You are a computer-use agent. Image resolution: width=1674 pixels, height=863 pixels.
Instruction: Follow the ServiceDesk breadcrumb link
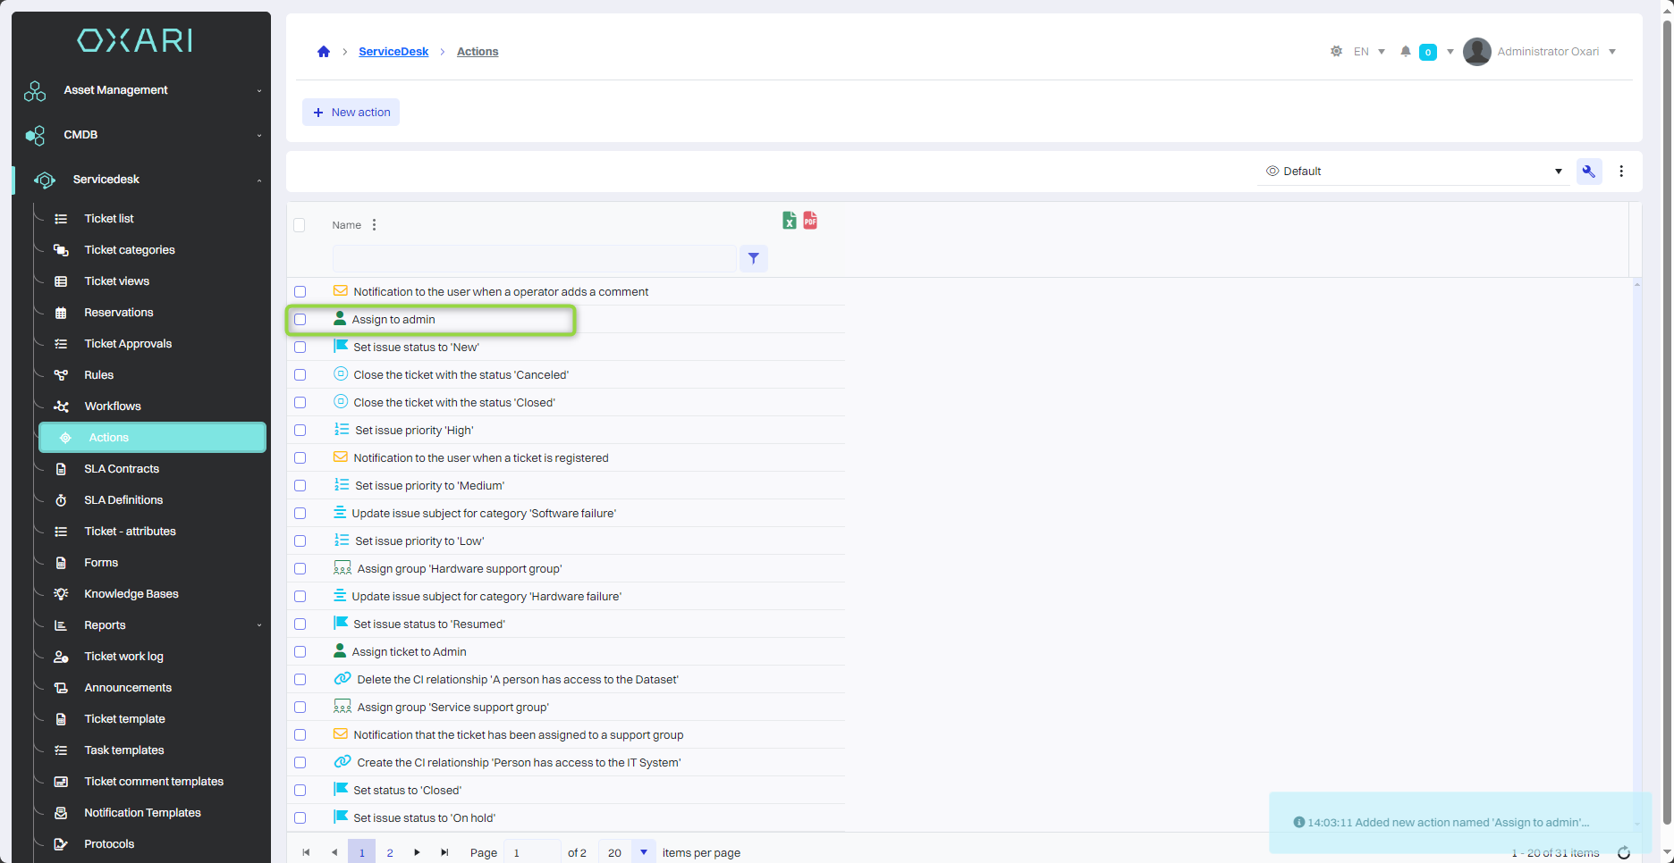click(x=393, y=52)
